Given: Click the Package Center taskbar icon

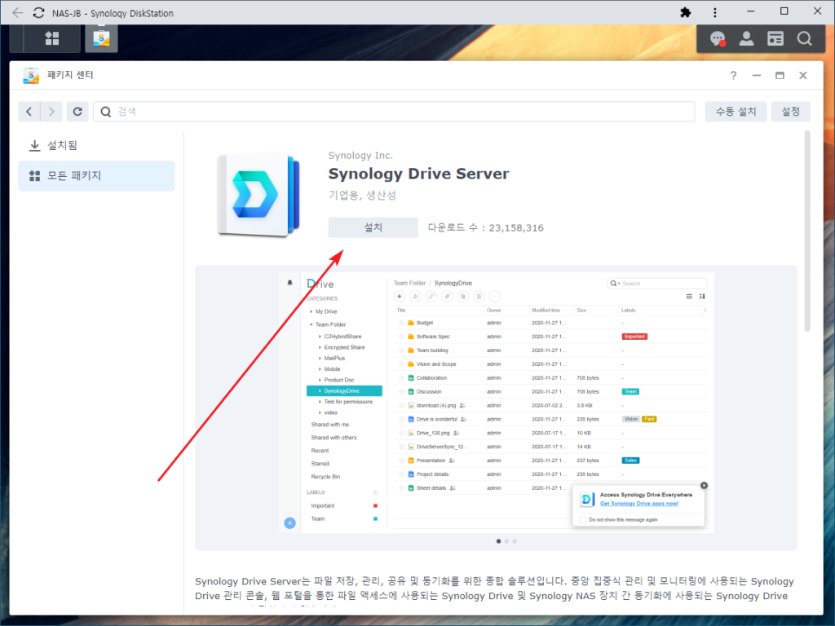Looking at the screenshot, I should (101, 37).
